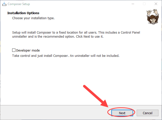Click the greyed-out maximize window button

tap(144, 4)
